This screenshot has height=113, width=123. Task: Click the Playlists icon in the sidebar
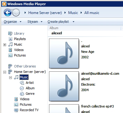[10, 39]
